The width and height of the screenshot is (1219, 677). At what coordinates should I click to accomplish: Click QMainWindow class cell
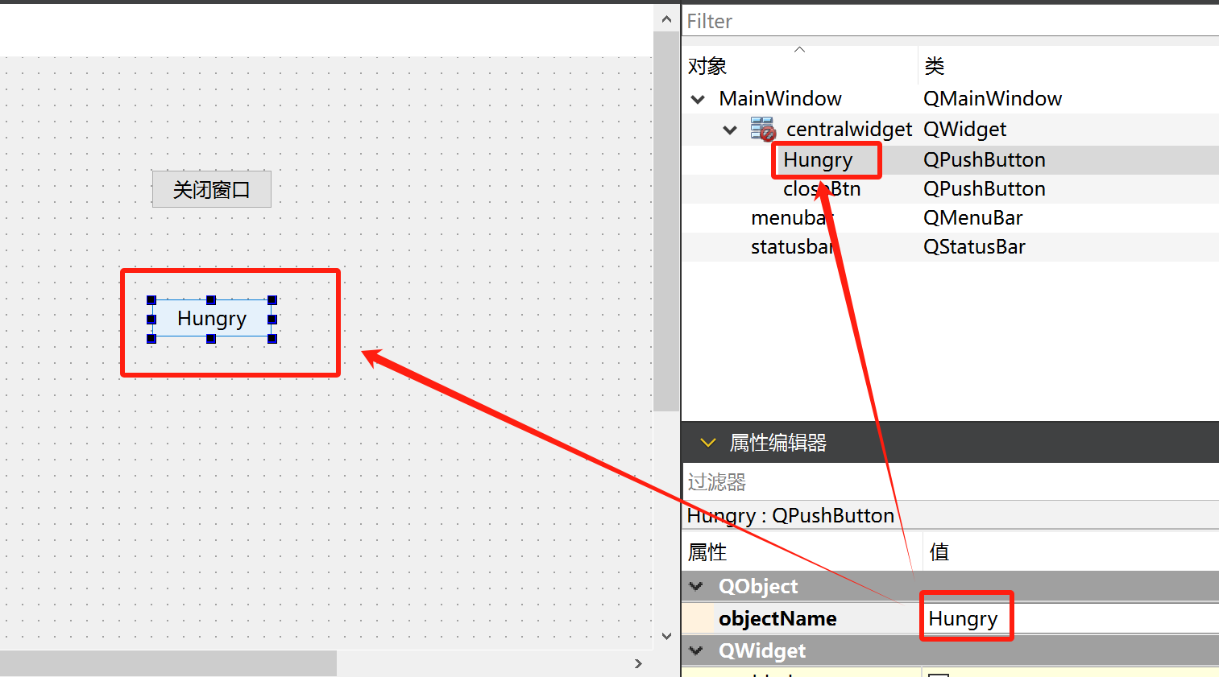pyautogui.click(x=993, y=98)
